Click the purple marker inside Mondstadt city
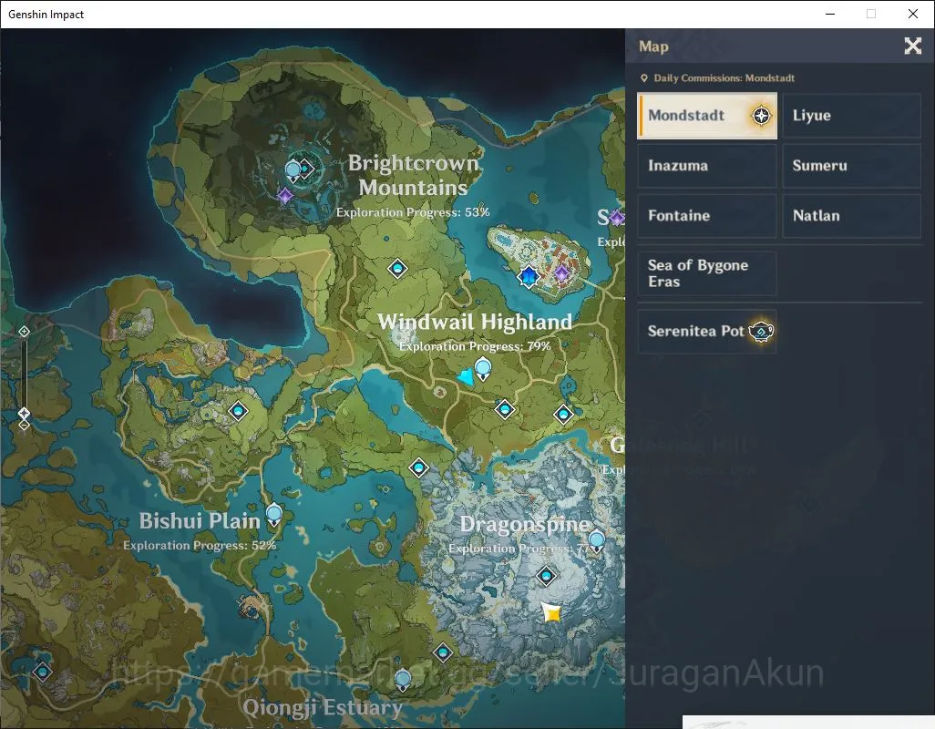Screen dimensions: 935x729 pos(561,274)
